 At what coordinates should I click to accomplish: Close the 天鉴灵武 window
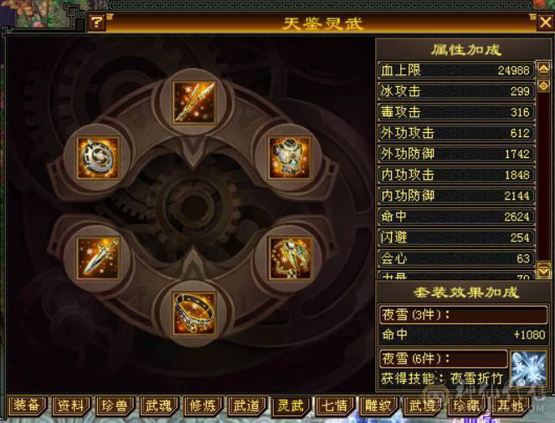pos(545,23)
